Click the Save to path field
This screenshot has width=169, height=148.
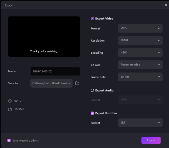click(51, 83)
